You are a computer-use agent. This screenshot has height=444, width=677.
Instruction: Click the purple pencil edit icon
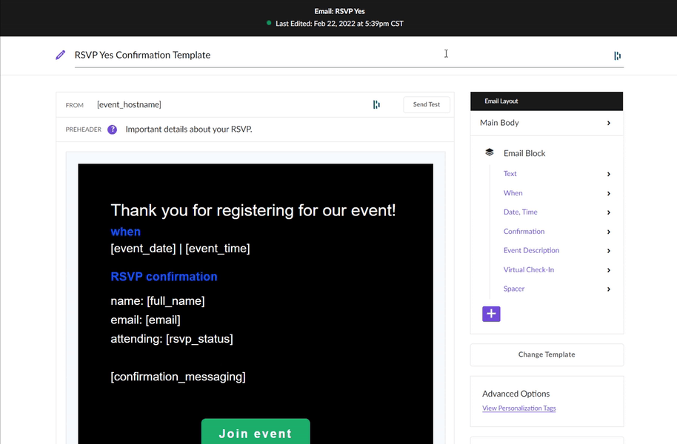[61, 55]
